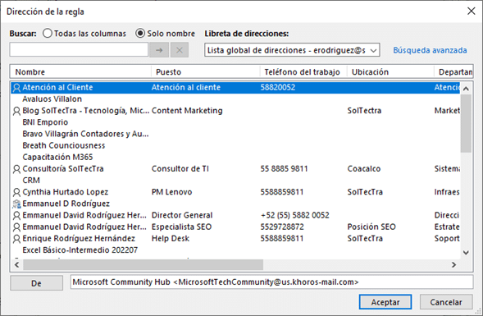
Task: Click the clear search X button
Action: 180,50
